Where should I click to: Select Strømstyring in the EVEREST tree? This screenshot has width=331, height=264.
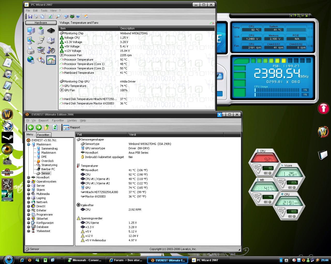tap(49, 165)
